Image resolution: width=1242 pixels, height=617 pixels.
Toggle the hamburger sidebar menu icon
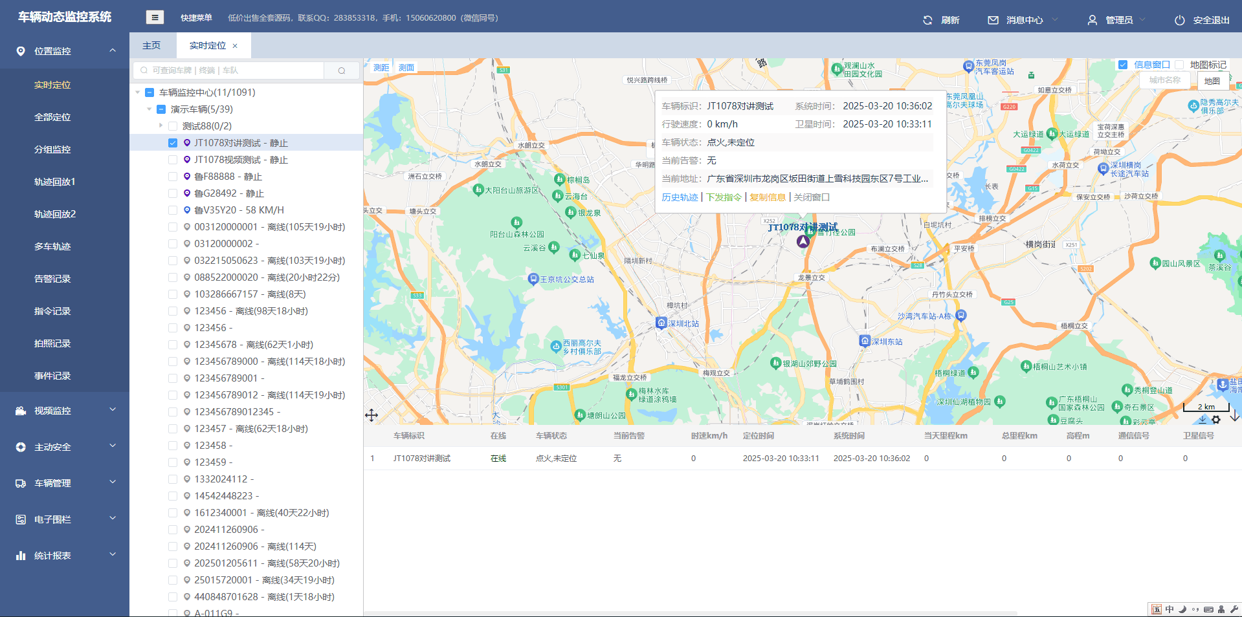click(x=155, y=17)
